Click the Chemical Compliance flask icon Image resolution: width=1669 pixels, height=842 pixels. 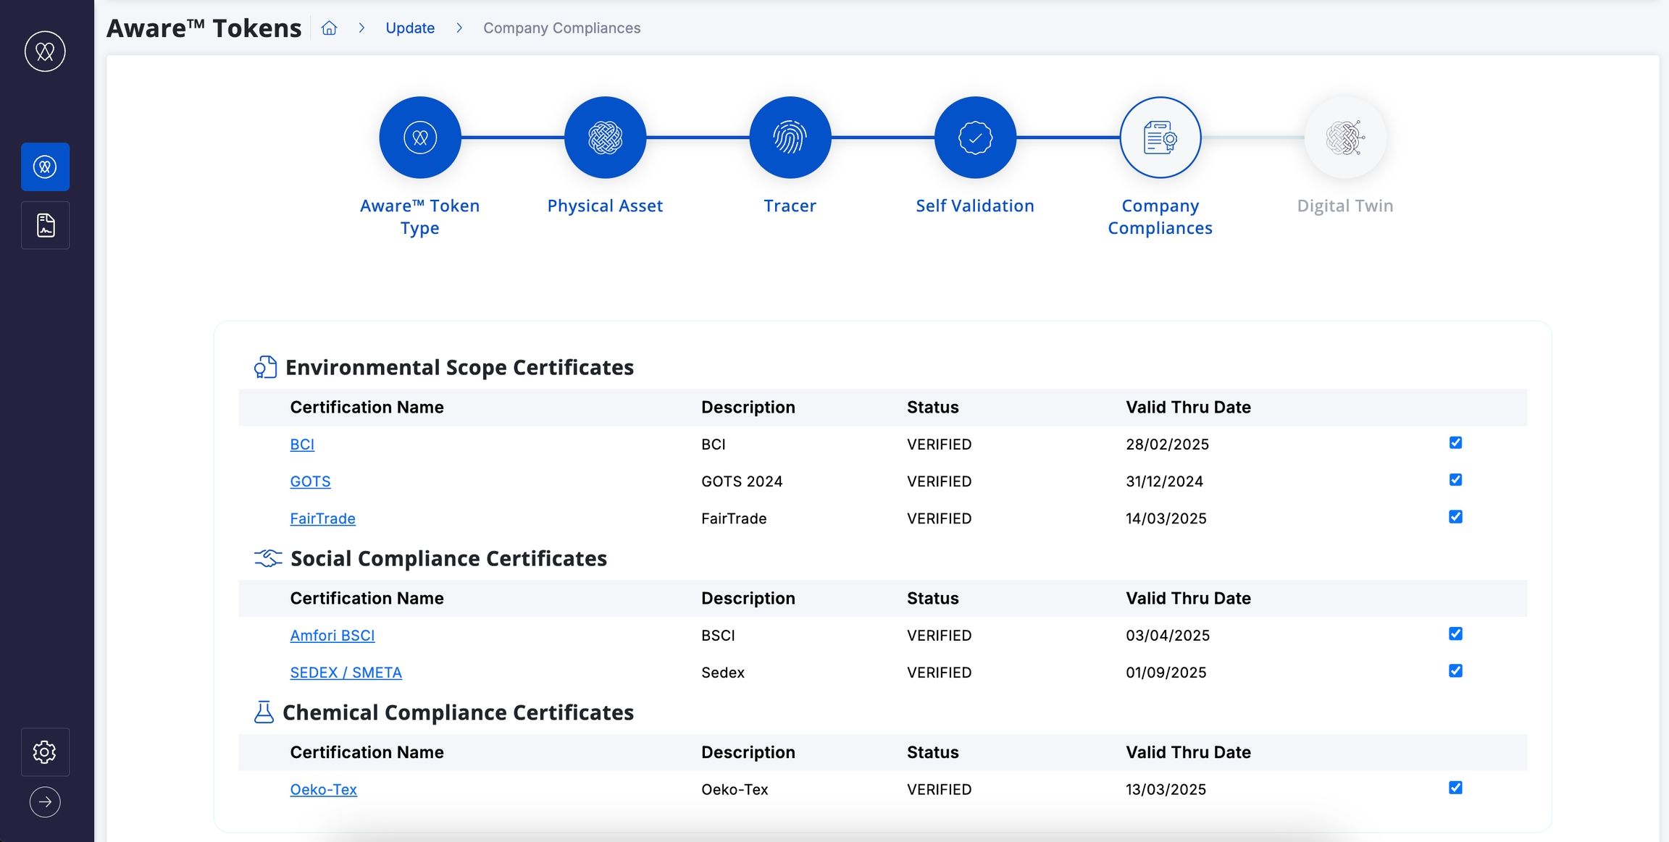264,712
